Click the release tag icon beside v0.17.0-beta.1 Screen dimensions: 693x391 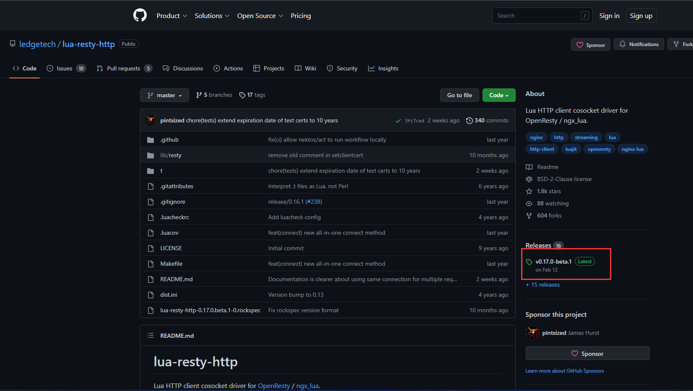(x=529, y=262)
